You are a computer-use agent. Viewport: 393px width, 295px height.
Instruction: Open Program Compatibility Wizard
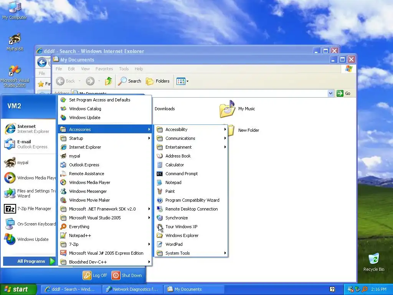click(x=191, y=200)
